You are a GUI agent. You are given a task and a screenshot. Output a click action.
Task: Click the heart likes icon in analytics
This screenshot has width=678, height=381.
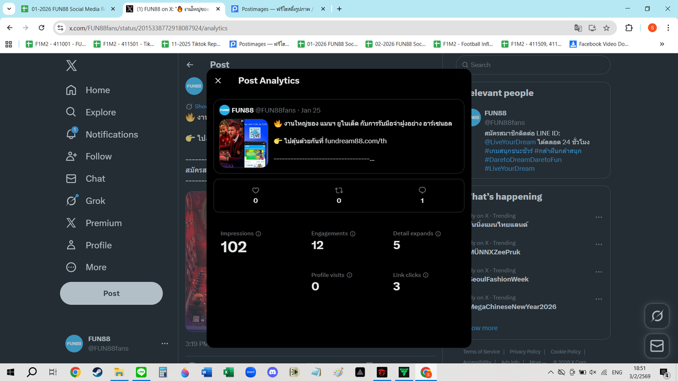[x=255, y=190]
